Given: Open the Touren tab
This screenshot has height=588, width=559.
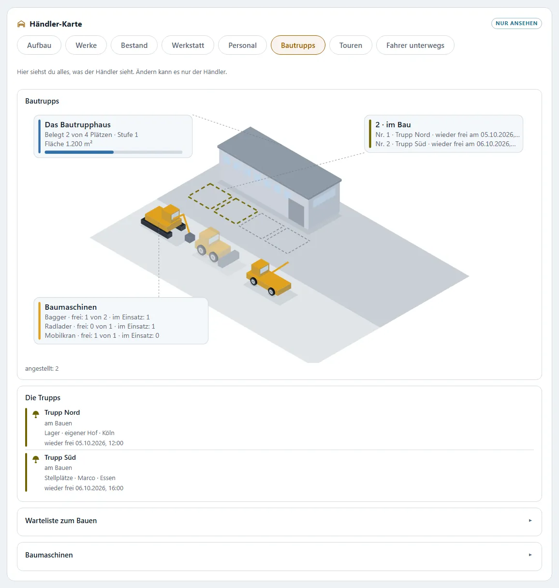Looking at the screenshot, I should (x=351, y=45).
